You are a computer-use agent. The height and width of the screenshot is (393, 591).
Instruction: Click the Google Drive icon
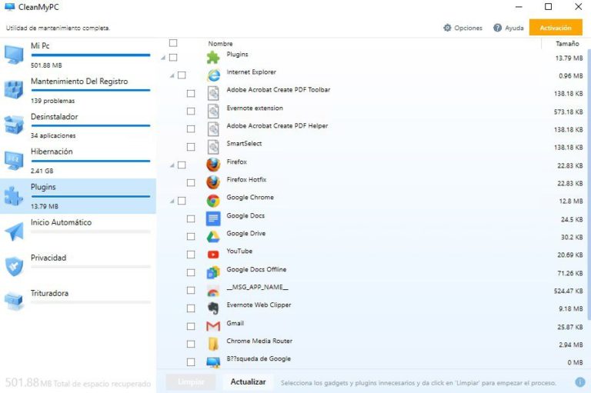coord(213,237)
